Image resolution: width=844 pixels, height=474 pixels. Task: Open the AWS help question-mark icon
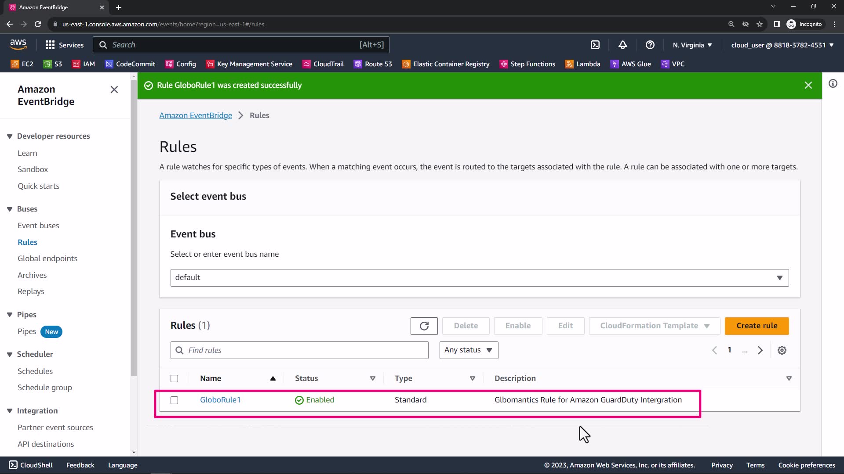(650, 45)
